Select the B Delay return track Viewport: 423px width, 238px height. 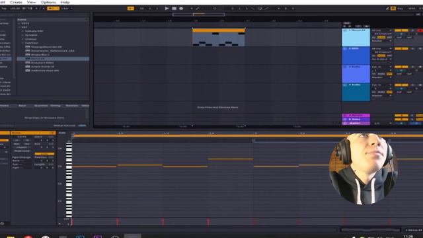tap(356, 119)
